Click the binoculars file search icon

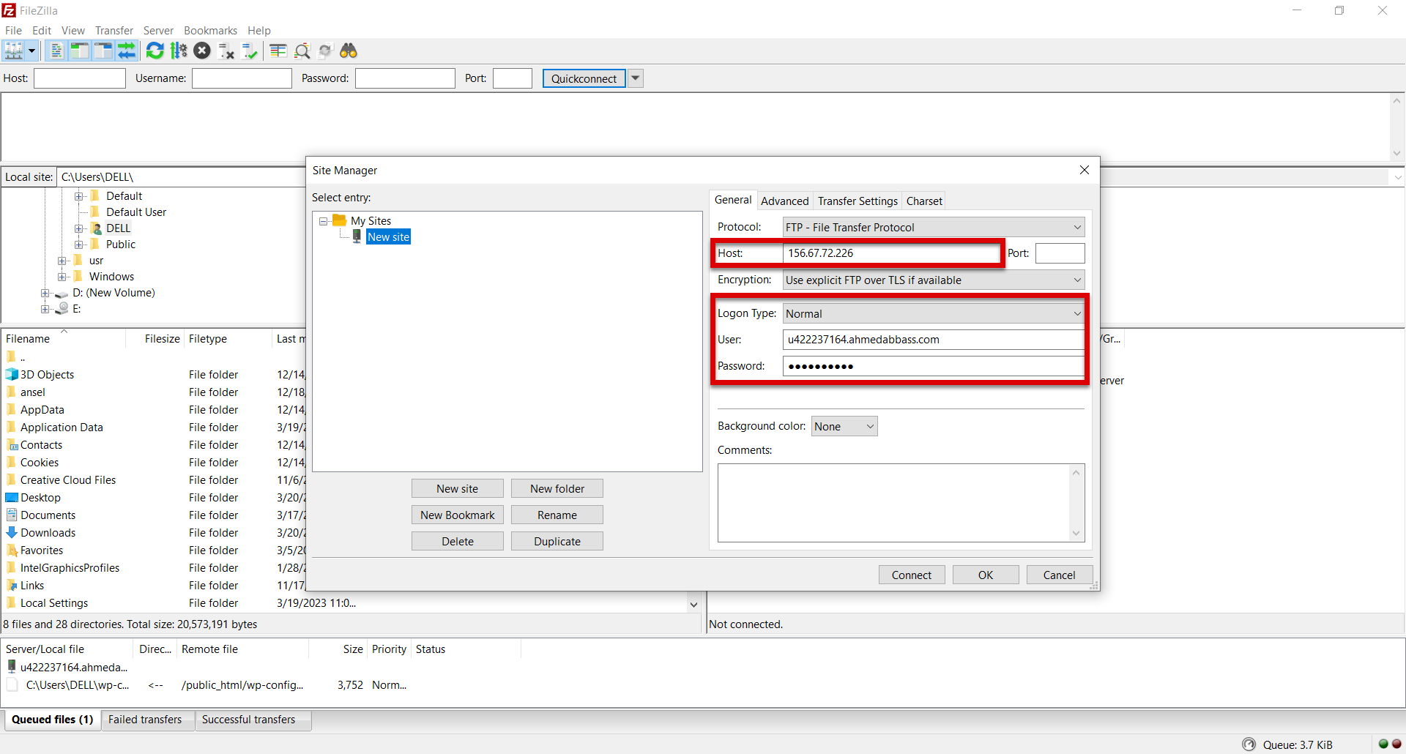coord(349,51)
